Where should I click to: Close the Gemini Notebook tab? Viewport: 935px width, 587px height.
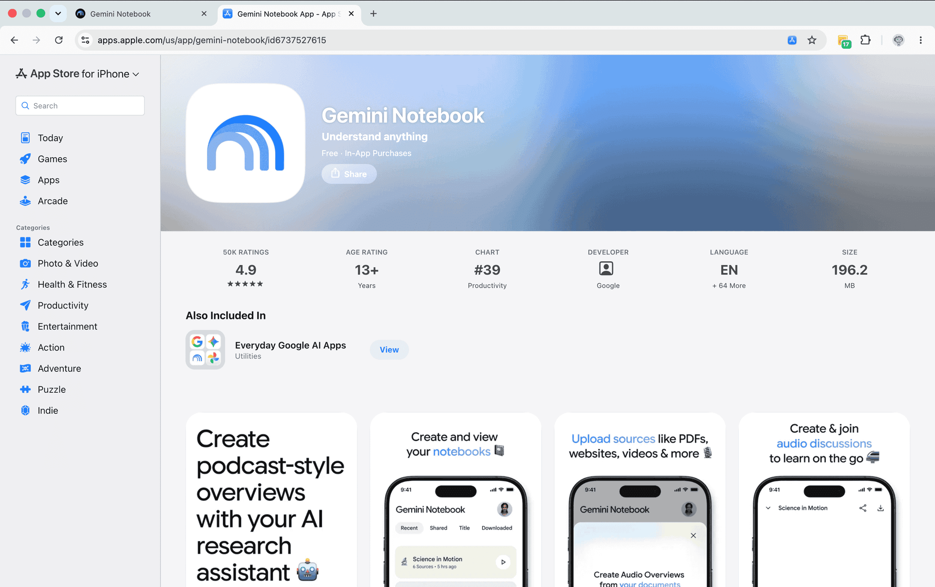[x=204, y=14]
